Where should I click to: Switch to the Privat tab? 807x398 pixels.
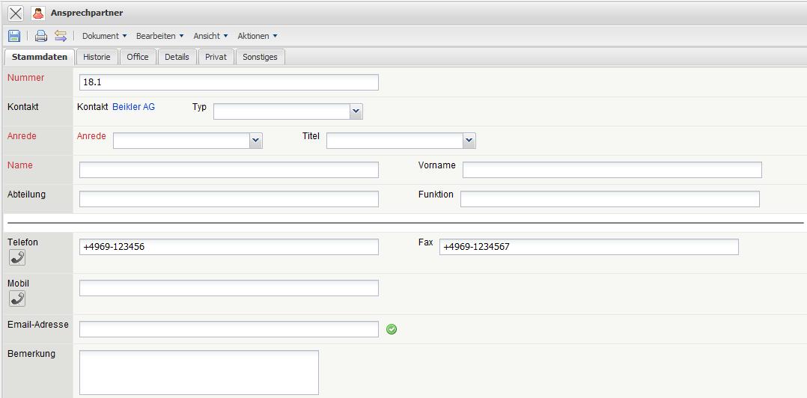[x=216, y=57]
